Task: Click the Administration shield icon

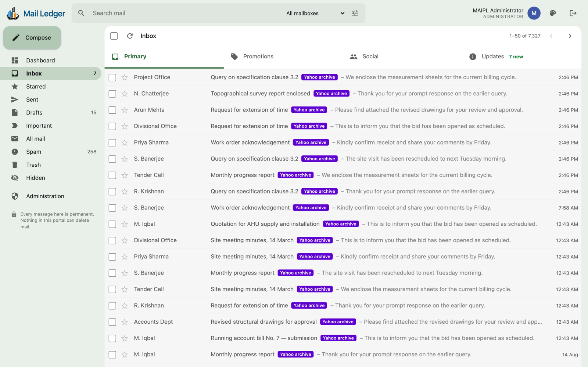Action: pos(15,196)
